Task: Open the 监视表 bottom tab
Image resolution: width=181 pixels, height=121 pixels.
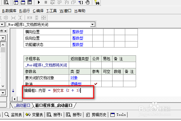Action: click(13, 115)
